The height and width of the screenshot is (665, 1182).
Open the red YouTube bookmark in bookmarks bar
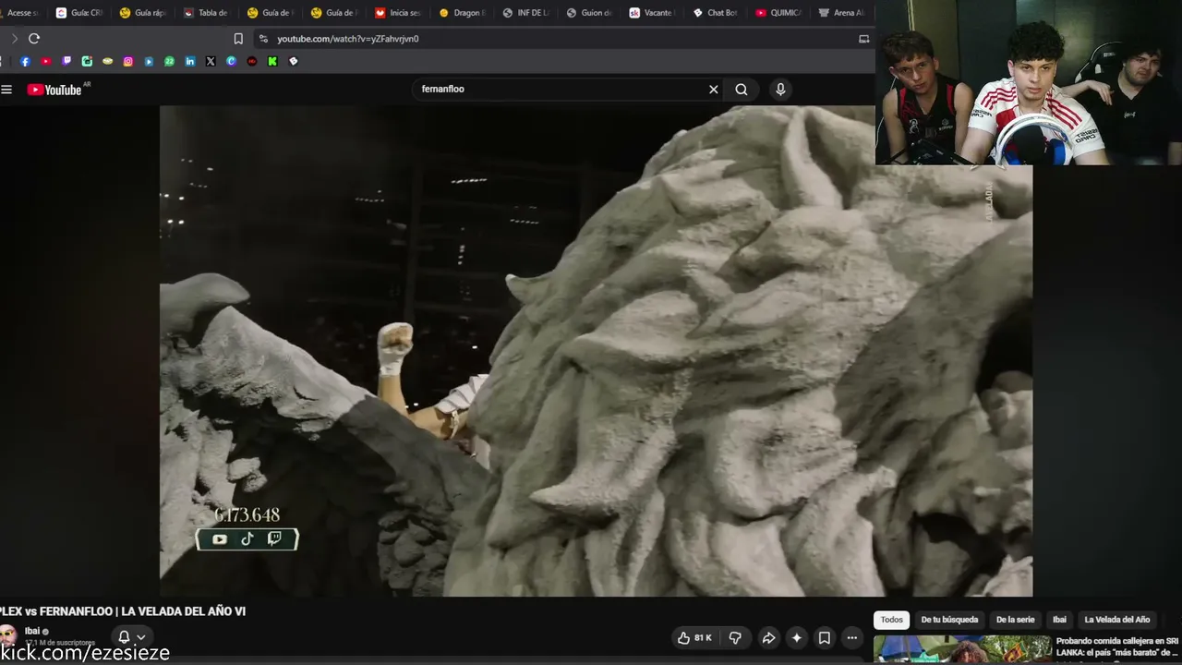click(x=45, y=61)
